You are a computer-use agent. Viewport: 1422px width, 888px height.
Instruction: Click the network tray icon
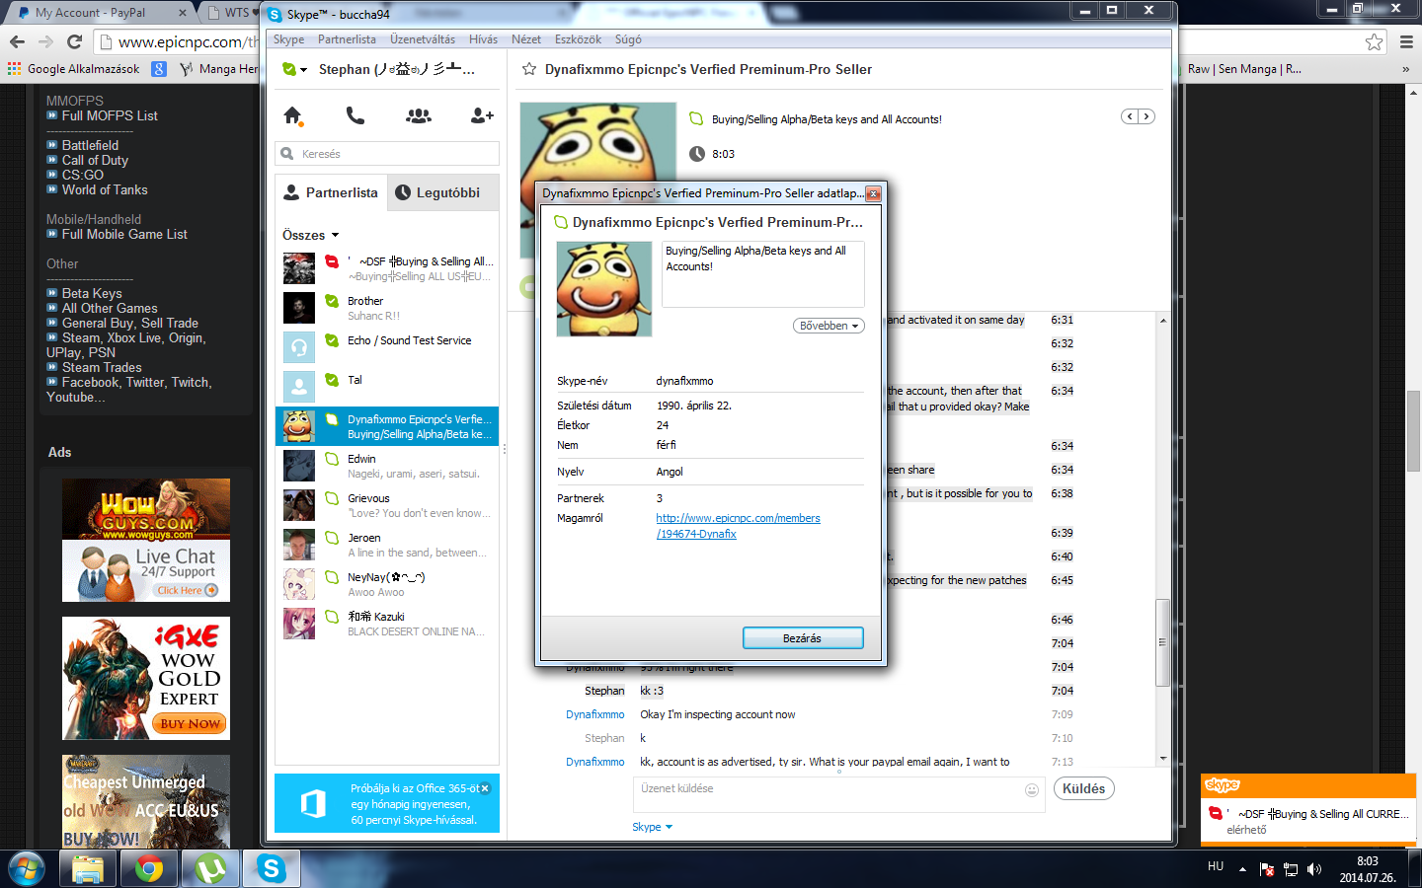(1291, 869)
